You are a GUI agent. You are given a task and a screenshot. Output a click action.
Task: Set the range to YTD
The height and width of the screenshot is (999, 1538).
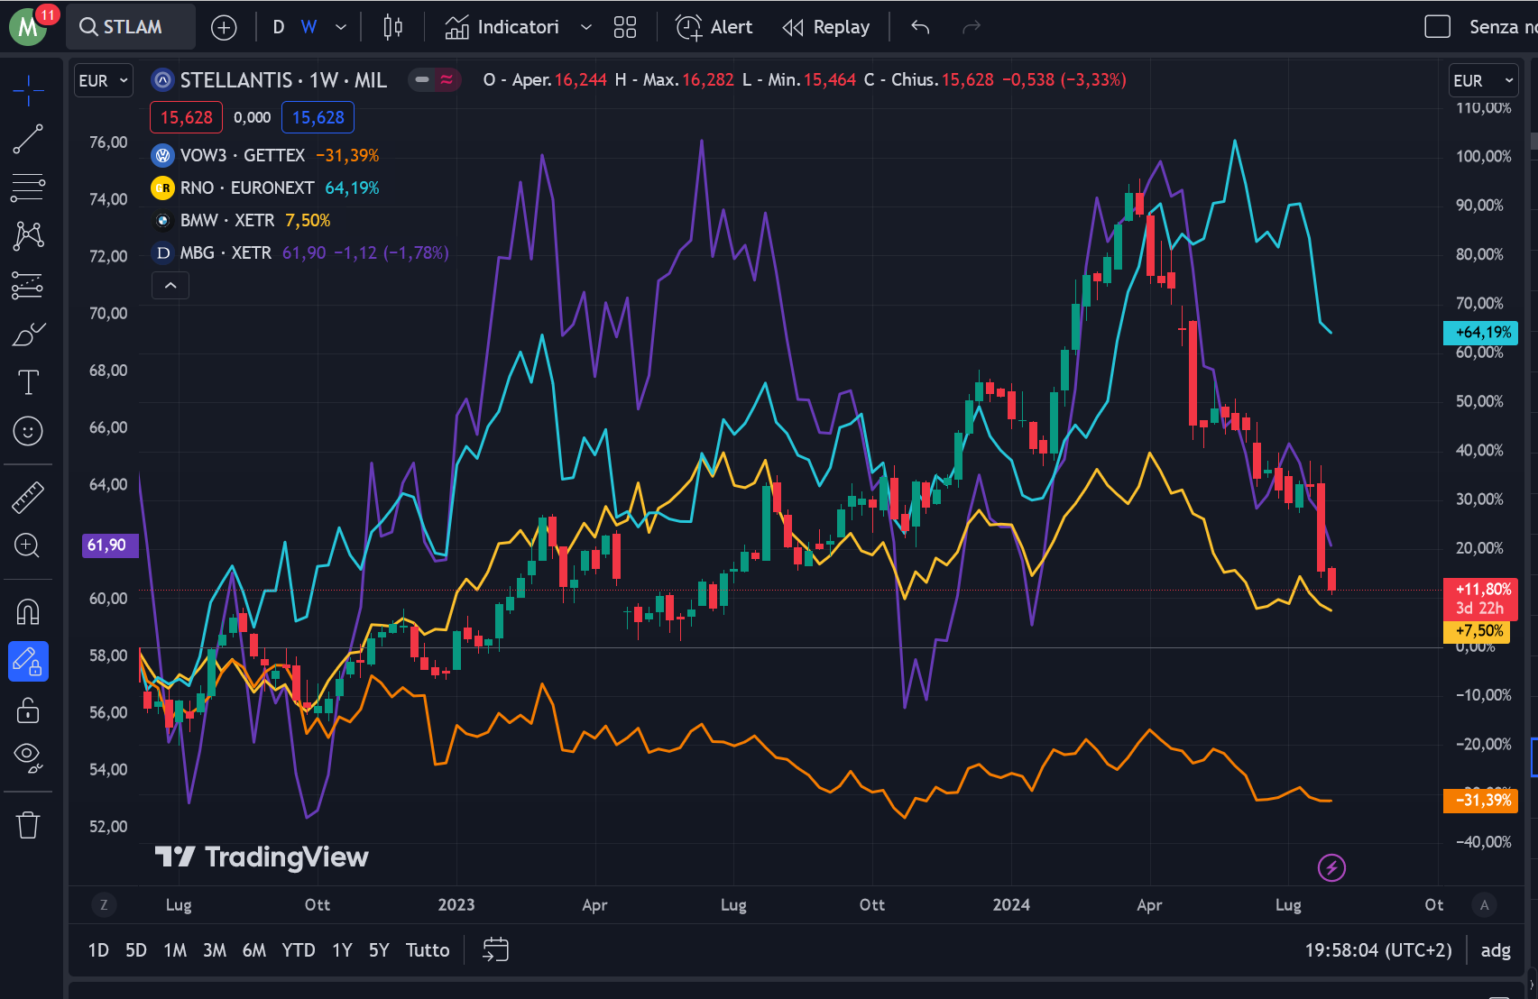299,950
